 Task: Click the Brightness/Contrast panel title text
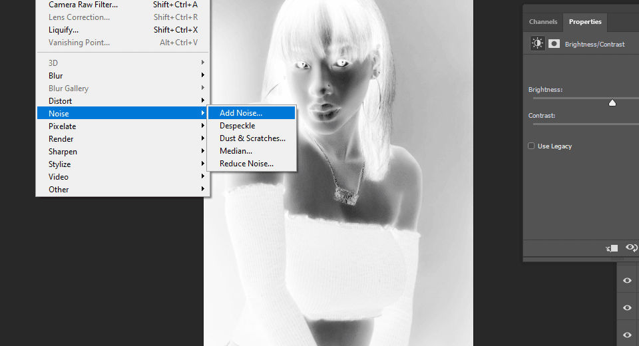pyautogui.click(x=594, y=44)
